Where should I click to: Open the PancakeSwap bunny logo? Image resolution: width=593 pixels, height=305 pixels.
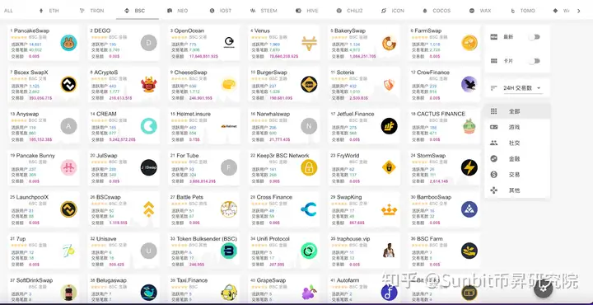[x=68, y=43]
